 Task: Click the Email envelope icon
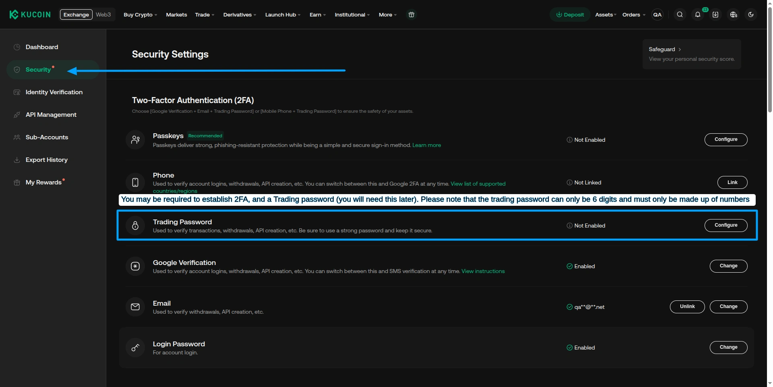tap(135, 307)
